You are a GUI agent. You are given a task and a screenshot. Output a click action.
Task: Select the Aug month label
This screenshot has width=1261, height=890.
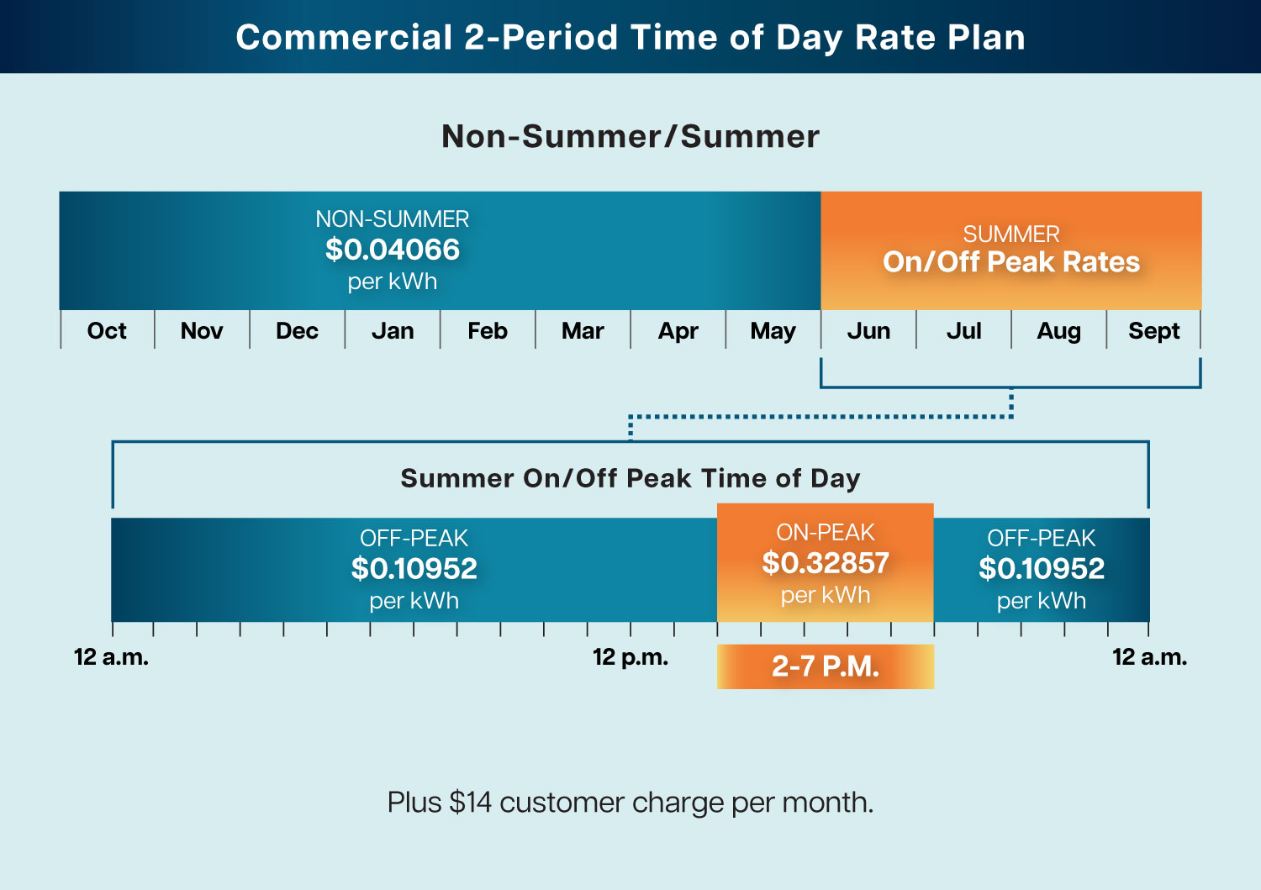[1058, 331]
